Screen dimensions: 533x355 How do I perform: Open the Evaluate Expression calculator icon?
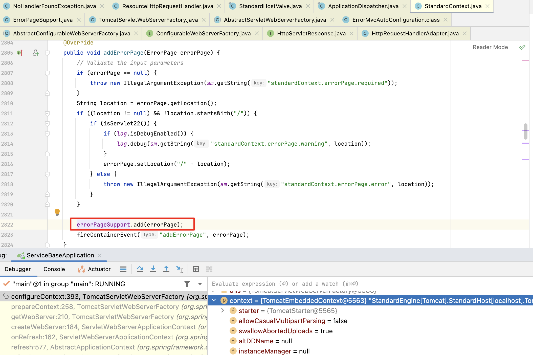pyautogui.click(x=196, y=269)
